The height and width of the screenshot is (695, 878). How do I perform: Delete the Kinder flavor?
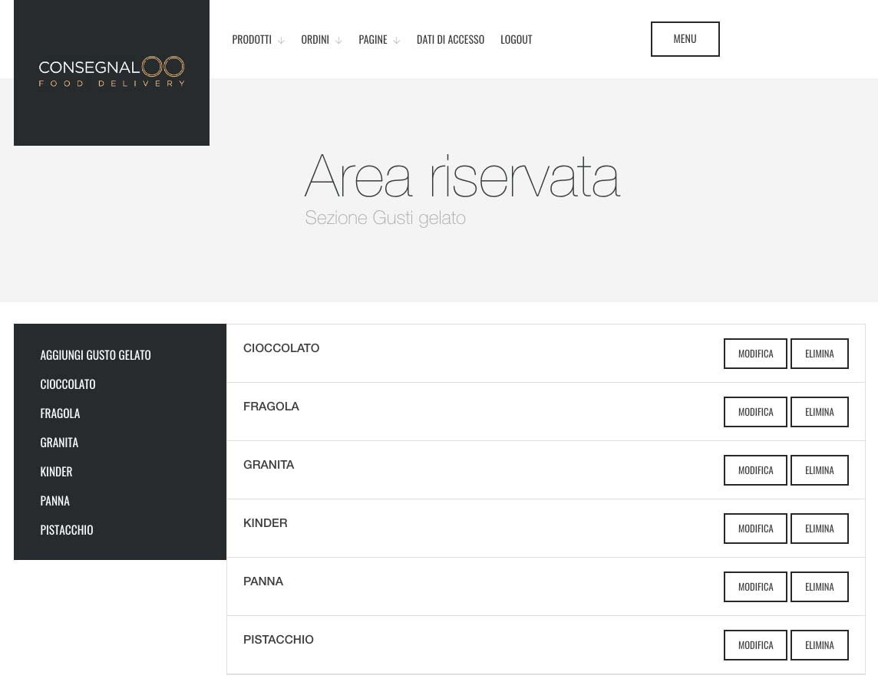(819, 529)
